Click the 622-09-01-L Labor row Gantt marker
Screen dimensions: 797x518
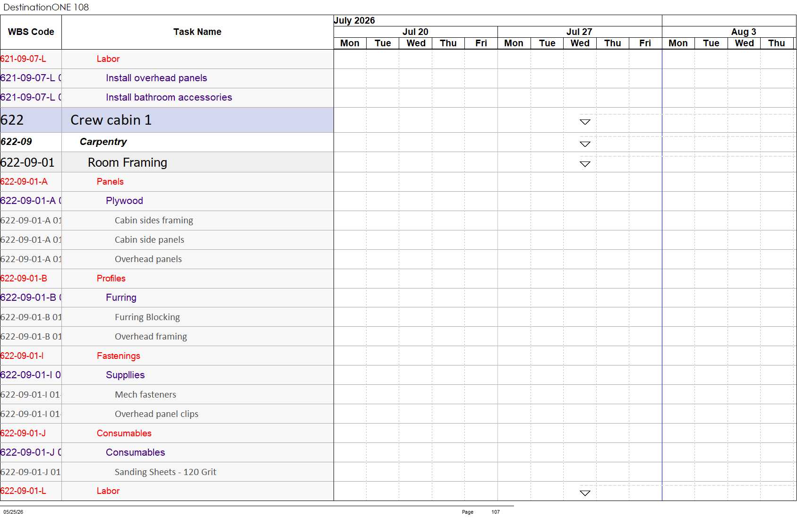click(585, 493)
